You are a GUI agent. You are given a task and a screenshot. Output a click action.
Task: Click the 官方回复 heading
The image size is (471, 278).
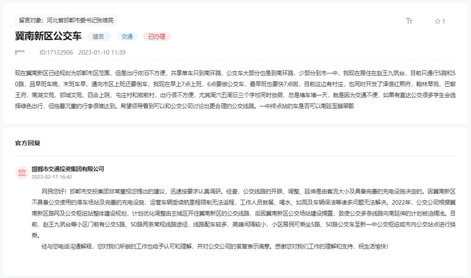pyautogui.click(x=28, y=143)
